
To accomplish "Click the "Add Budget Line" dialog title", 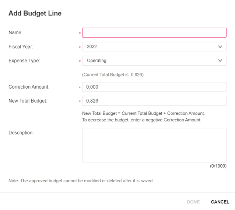I will click(35, 13).
